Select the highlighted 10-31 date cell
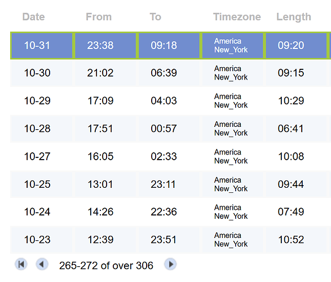This screenshot has width=331, height=282. tap(42, 45)
